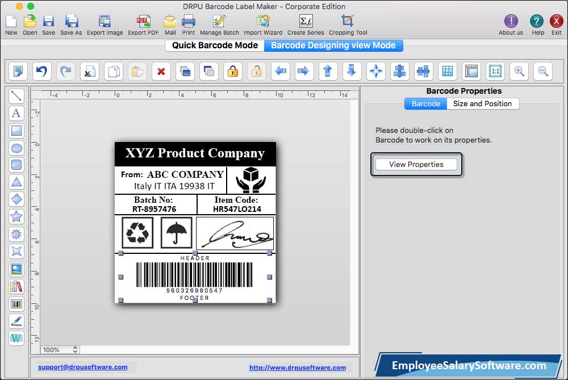Click the Bring to Front icon

185,71
